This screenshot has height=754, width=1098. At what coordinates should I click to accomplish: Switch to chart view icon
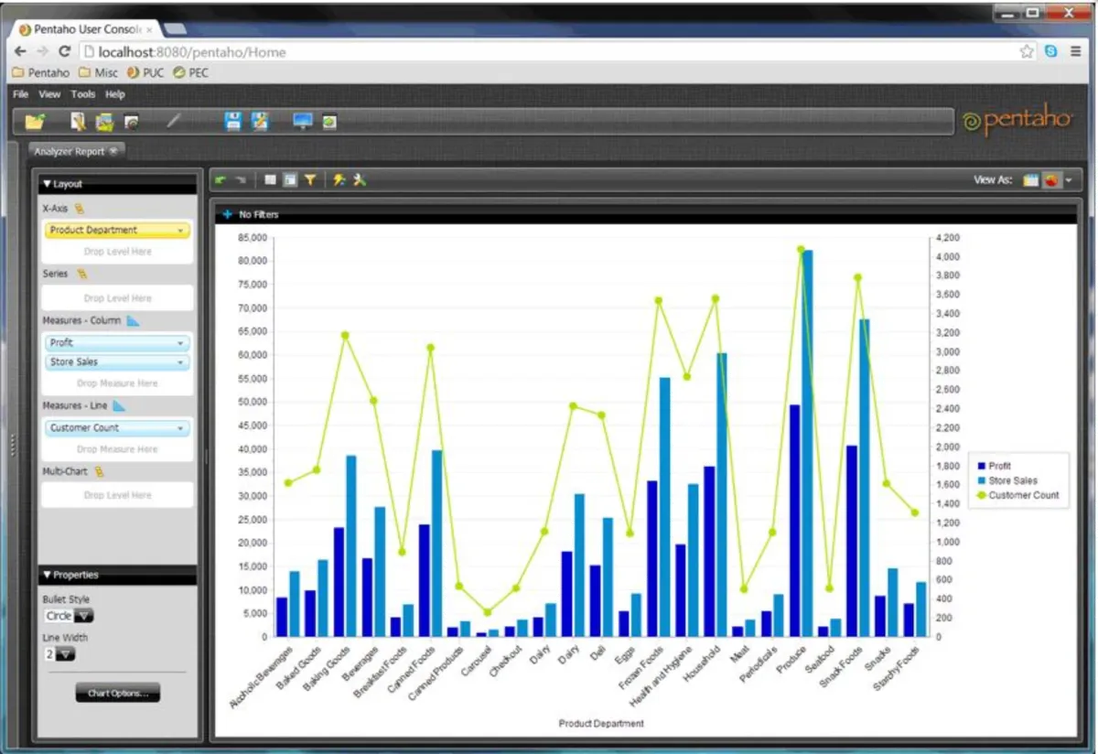[x=1051, y=180]
